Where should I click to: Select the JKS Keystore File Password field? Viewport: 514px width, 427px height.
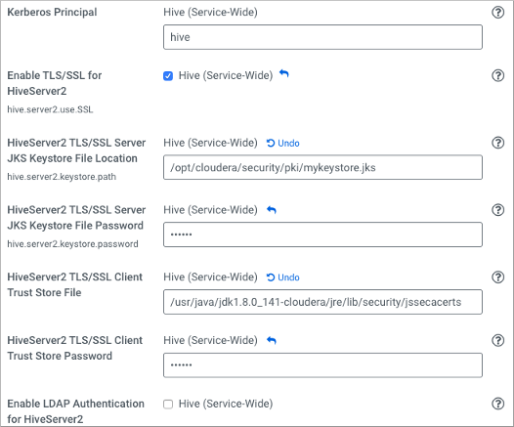click(x=322, y=235)
